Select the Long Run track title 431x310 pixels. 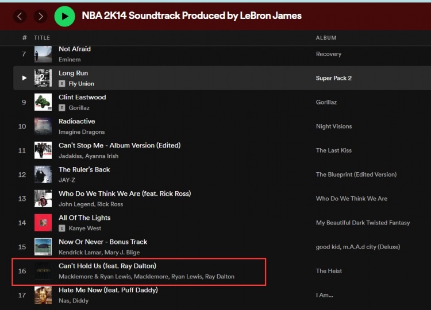[x=73, y=73]
